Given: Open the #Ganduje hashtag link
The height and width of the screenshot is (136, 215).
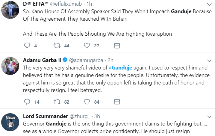Looking at the screenshot, I should click(x=120, y=68).
